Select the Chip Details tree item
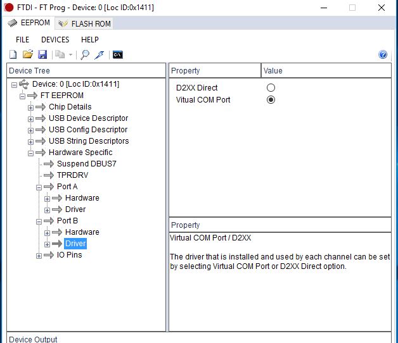398x343 pixels. 70,107
